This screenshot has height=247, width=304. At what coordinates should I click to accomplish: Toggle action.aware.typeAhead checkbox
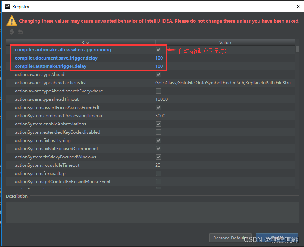point(158,75)
